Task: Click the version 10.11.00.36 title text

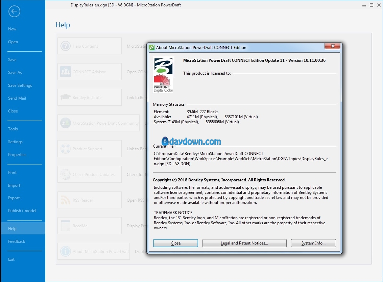Action: [254, 60]
